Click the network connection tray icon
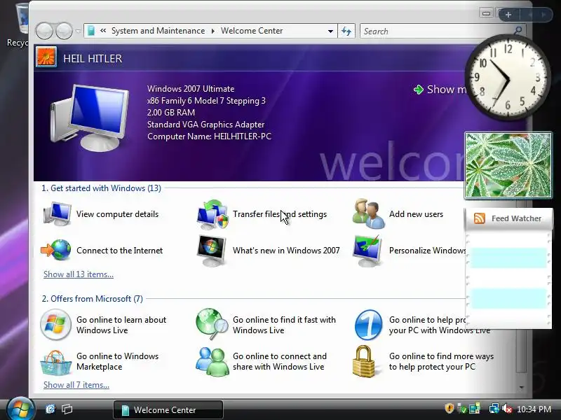The image size is (561, 420). (494, 409)
